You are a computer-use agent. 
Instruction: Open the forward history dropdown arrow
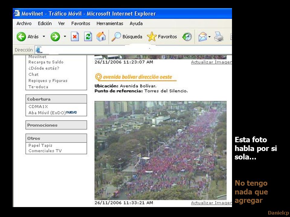pyautogui.click(x=65, y=36)
